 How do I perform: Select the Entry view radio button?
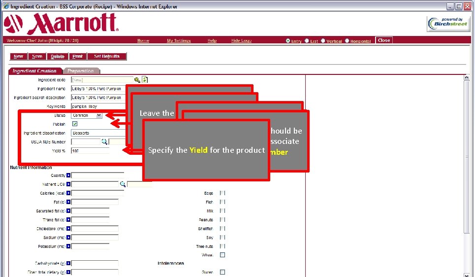click(288, 40)
